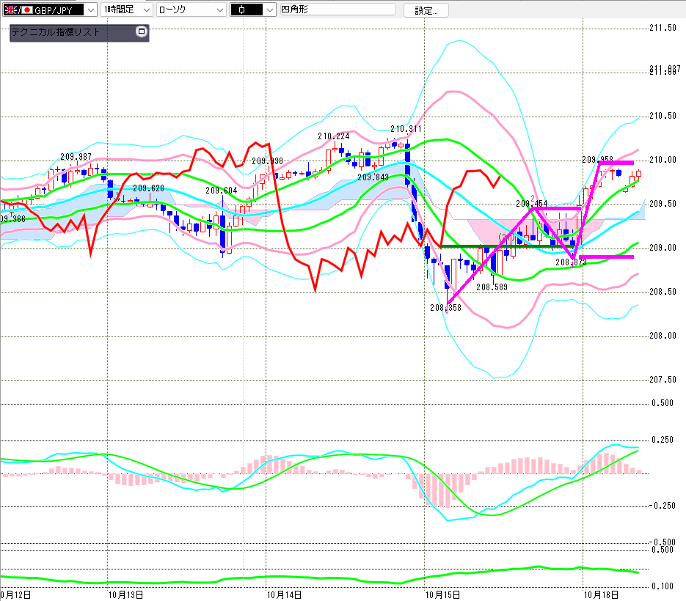The width and height of the screenshot is (686, 601).
Task: Click the 211.50 price axis label
Action: point(663,28)
